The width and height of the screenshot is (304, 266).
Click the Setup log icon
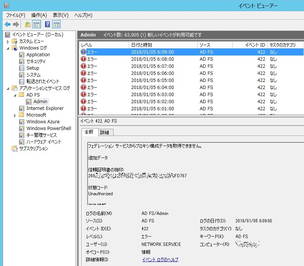pos(22,68)
